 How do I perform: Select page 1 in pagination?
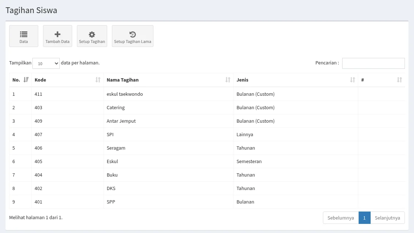click(364, 218)
